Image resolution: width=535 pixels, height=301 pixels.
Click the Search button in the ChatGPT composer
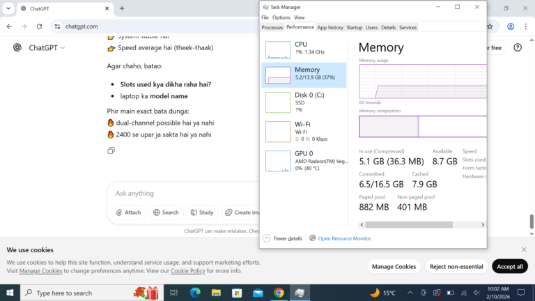tap(166, 213)
